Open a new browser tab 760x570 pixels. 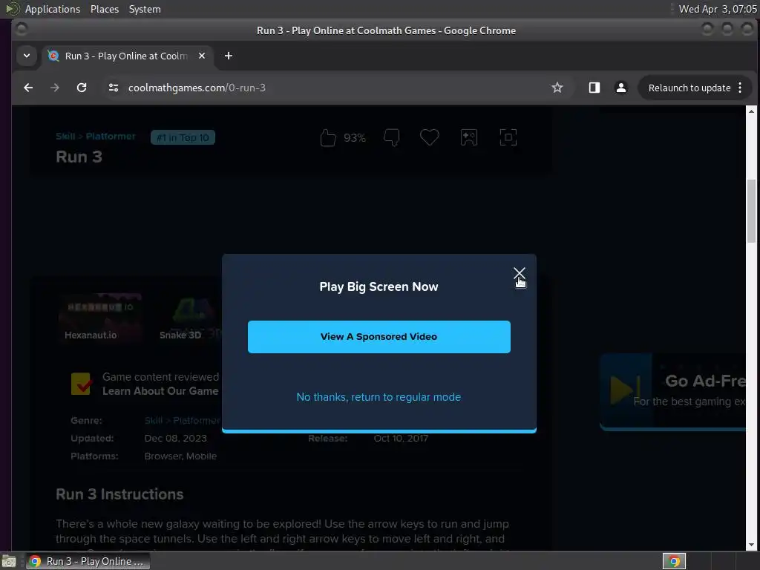click(x=229, y=56)
